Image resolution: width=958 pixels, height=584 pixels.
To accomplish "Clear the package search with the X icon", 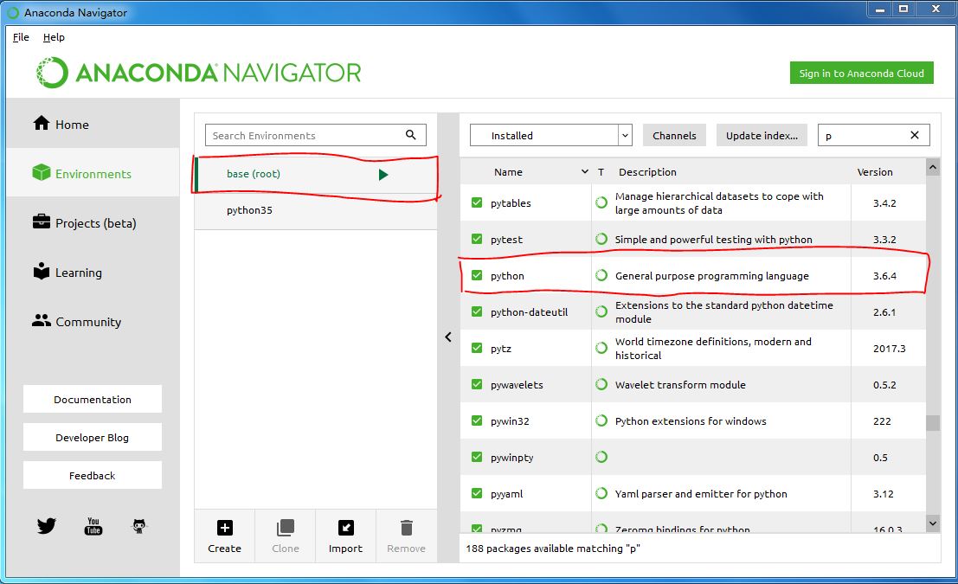I will 915,135.
